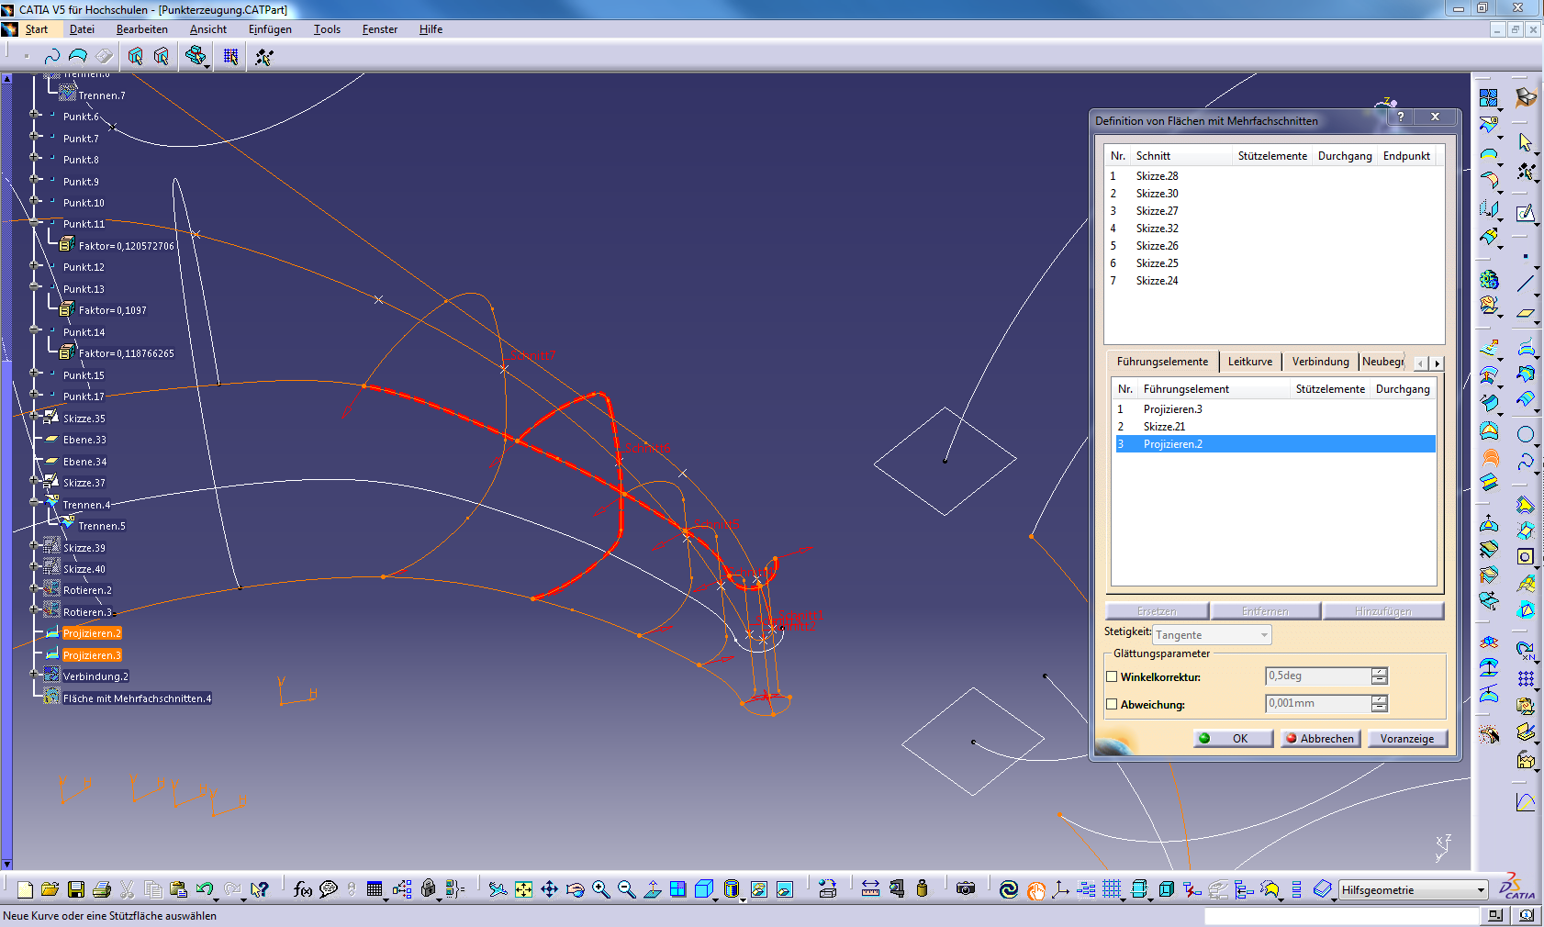Open the Einfügen menu
The height and width of the screenshot is (927, 1544).
pyautogui.click(x=270, y=29)
